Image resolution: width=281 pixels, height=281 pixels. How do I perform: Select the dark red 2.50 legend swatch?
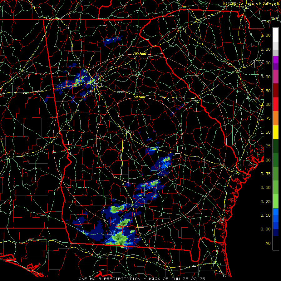click(x=276, y=91)
